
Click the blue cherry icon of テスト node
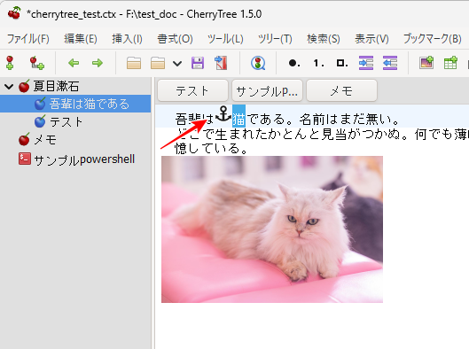coord(40,121)
